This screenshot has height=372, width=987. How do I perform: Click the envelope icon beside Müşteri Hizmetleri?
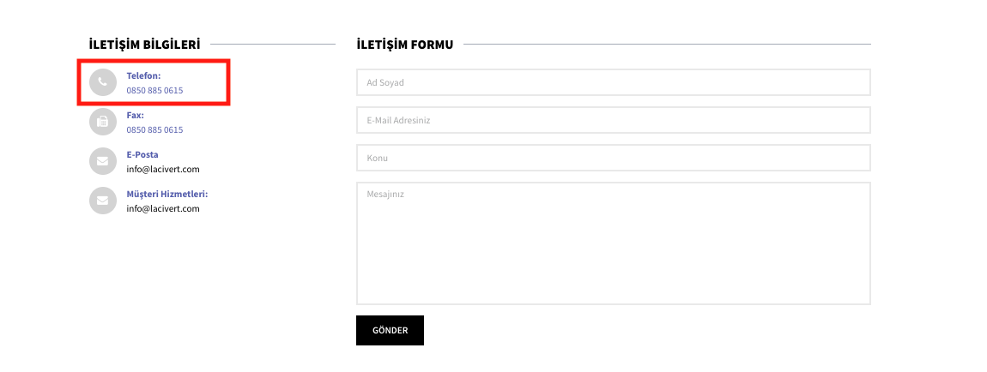[x=103, y=201]
